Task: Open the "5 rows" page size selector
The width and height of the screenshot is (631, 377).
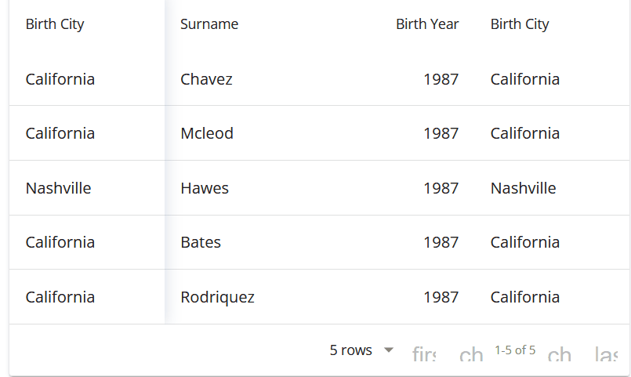Action: click(x=351, y=350)
